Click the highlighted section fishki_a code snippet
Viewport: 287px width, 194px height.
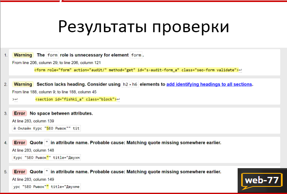click(76, 99)
